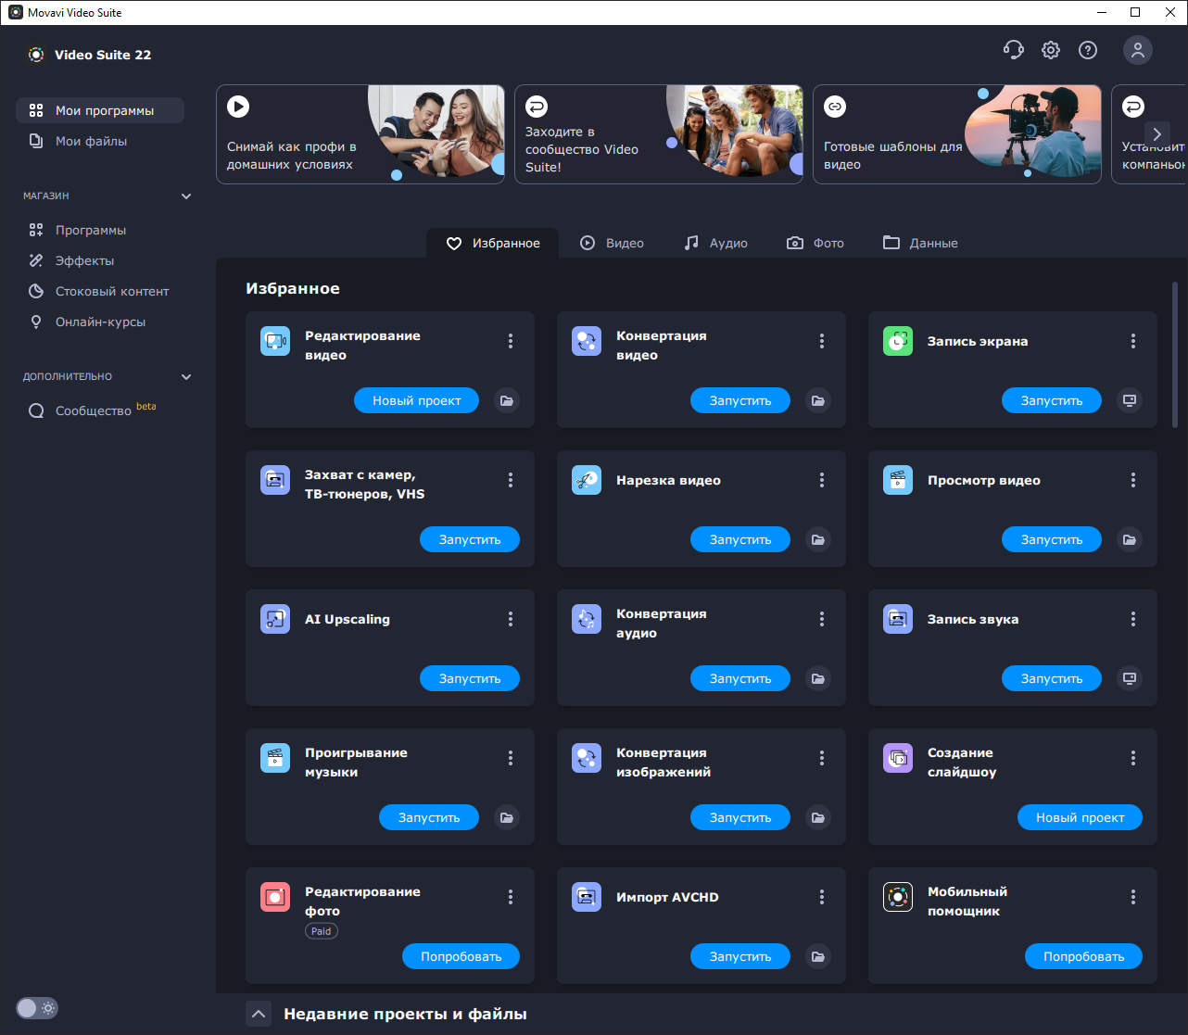Open options menu for AI Upscaling
The image size is (1188, 1035).
point(511,619)
